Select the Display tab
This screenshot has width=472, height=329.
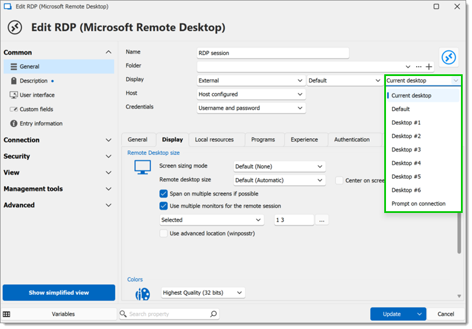click(x=173, y=139)
